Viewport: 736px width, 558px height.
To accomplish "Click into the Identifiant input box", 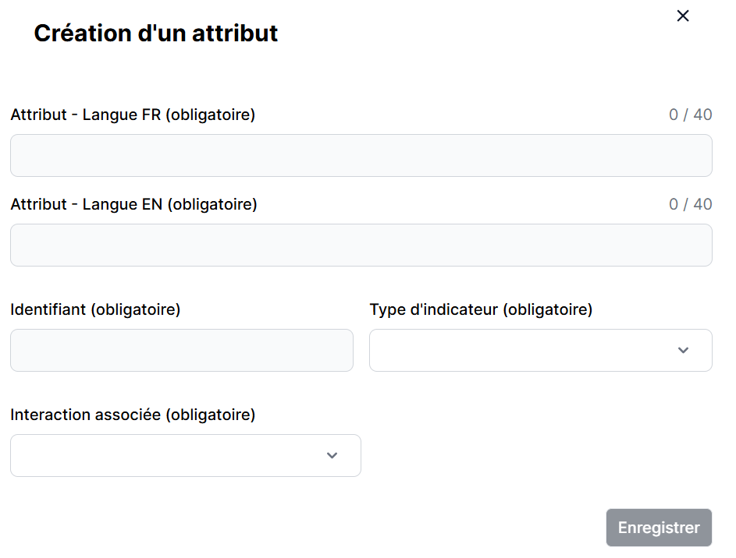I will pos(181,350).
